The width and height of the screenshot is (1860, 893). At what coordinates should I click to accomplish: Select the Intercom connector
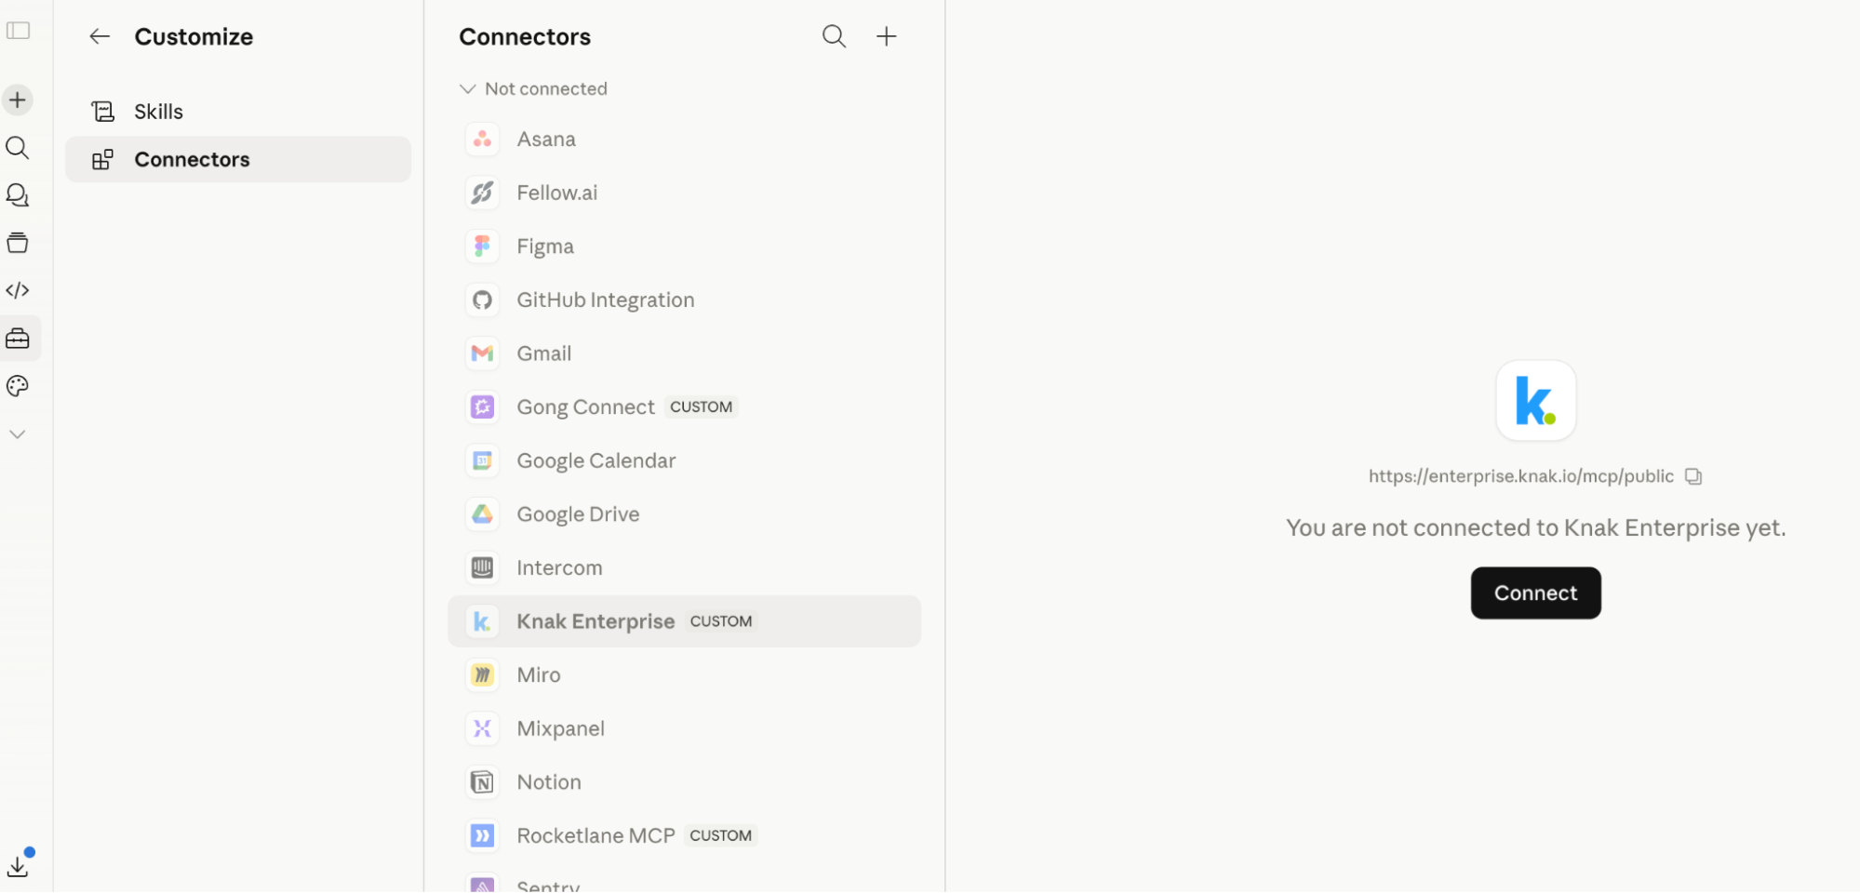click(684, 568)
